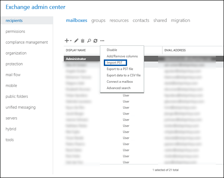Click the '1 selected of 21 total' status text
The width and height of the screenshot is (224, 178).
(x=165, y=170)
